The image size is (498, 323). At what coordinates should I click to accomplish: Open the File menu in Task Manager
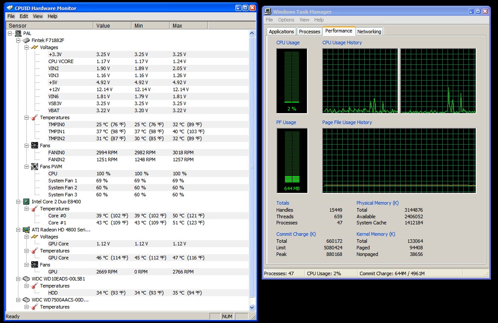(269, 20)
